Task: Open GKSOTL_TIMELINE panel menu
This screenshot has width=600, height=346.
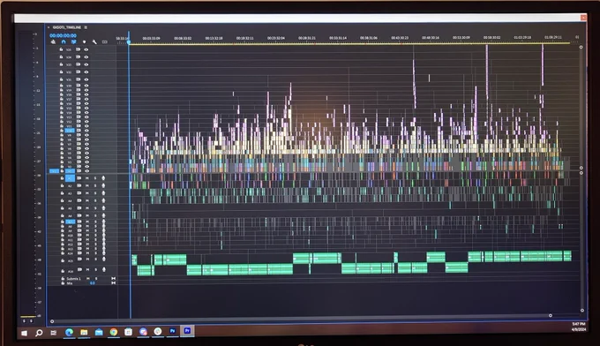Action: click(86, 27)
